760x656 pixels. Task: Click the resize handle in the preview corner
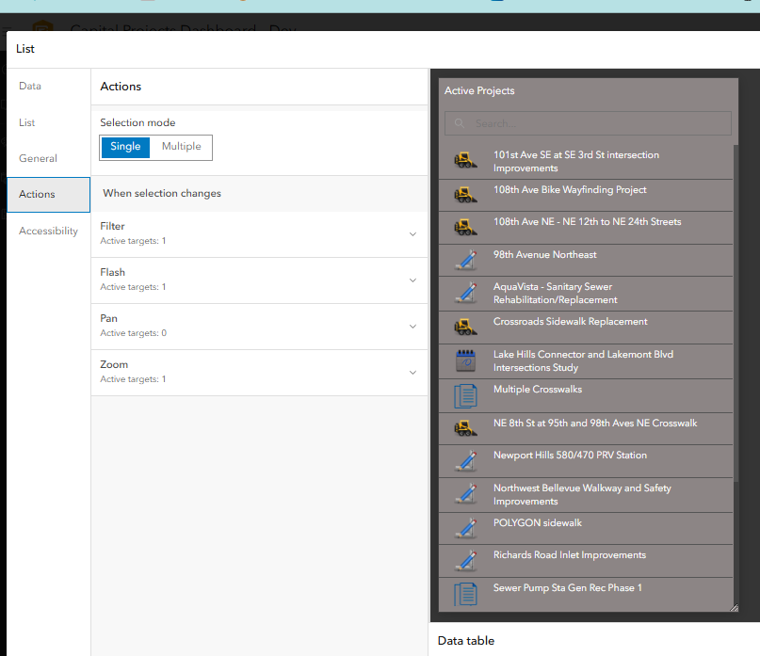pyautogui.click(x=734, y=608)
